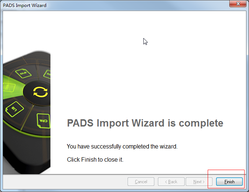
Task: Click Finish to close the wizard
Action: [229, 181]
